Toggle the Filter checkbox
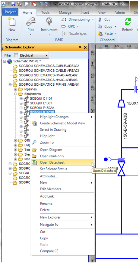This screenshot has width=139, height=263. (16, 55)
